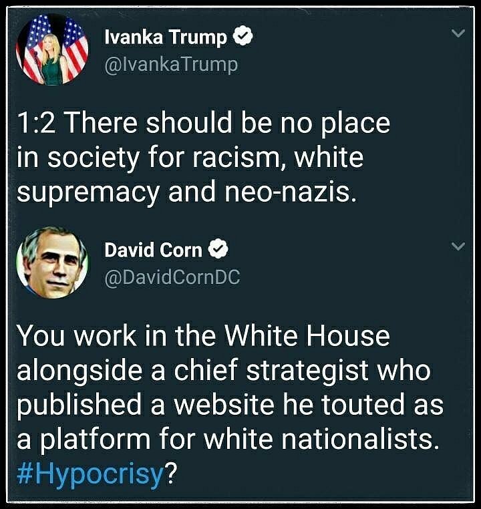Expand the chevron menu on Ivanka Trump's tweet
This screenshot has width=481, height=509.
pos(458,33)
